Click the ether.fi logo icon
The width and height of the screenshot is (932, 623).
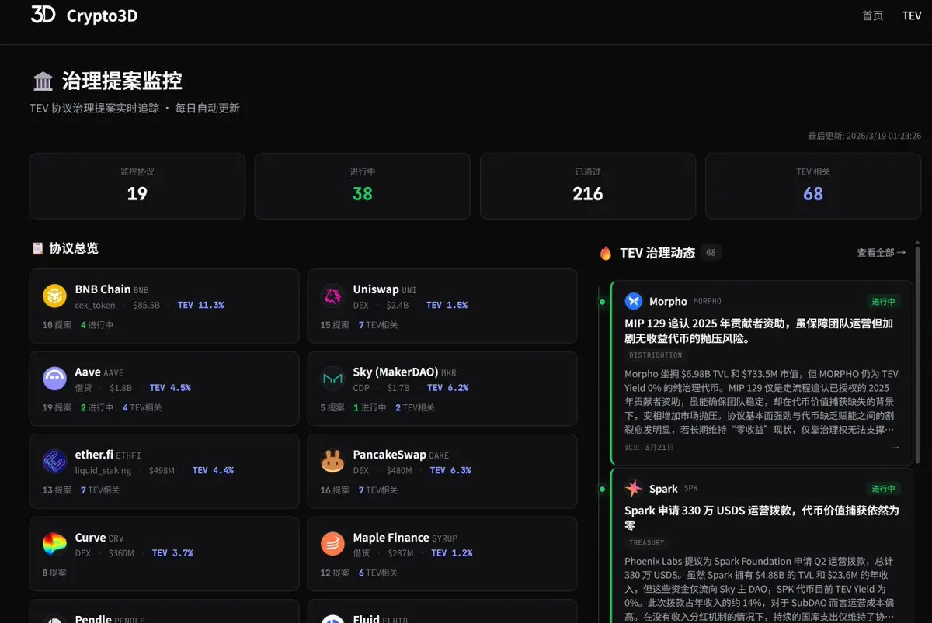pyautogui.click(x=54, y=461)
